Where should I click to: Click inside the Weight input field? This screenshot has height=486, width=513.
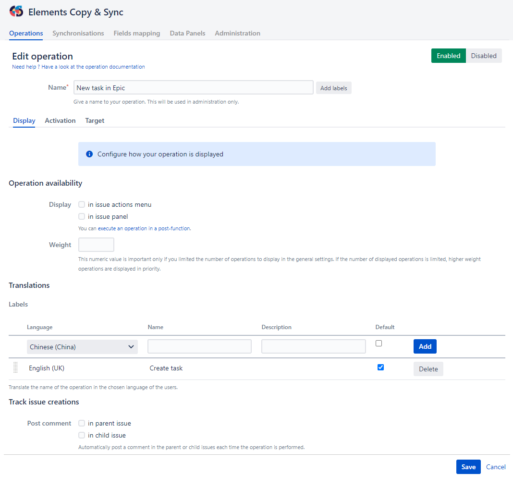[96, 244]
